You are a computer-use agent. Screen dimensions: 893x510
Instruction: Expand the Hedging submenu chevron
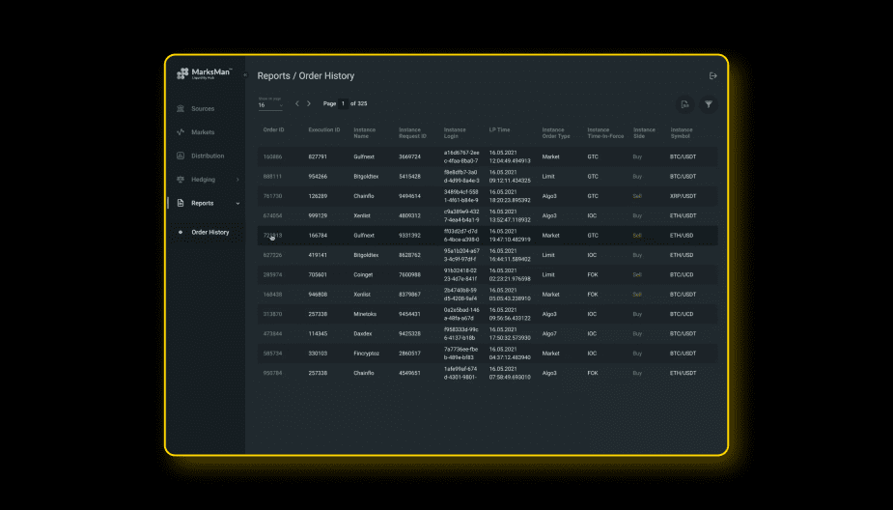tap(237, 180)
